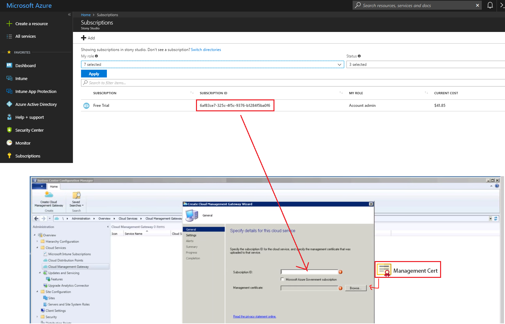Open Configuration Manager application menu dropdown
505x324 pixels.
(x=40, y=187)
